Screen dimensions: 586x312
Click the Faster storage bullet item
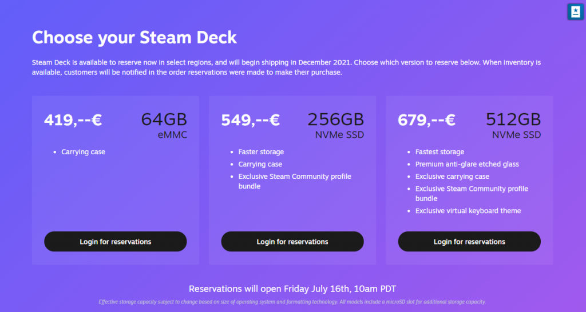(261, 152)
